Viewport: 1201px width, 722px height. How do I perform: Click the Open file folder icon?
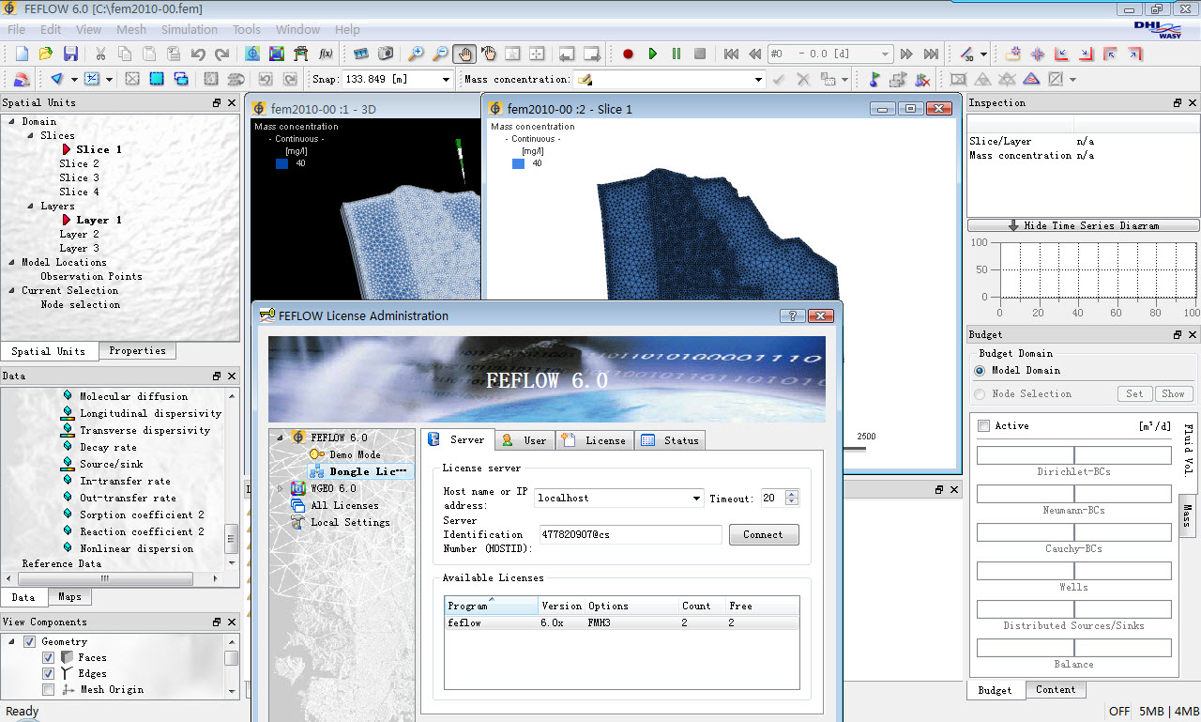pyautogui.click(x=46, y=54)
